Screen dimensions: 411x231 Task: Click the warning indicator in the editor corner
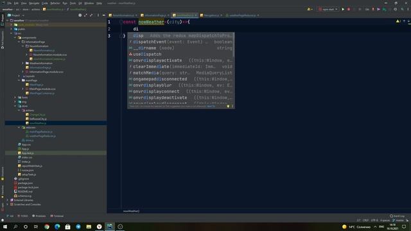click(x=398, y=21)
